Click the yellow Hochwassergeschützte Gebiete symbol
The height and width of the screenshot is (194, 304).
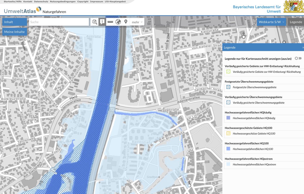tap(229, 133)
